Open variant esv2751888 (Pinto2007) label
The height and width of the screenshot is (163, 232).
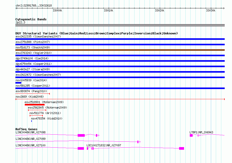33,42
